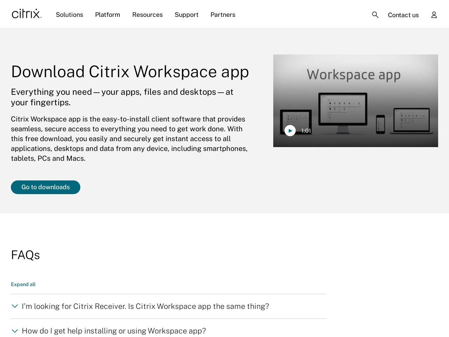Open the Platform menu
This screenshot has height=337, width=449.
click(108, 15)
